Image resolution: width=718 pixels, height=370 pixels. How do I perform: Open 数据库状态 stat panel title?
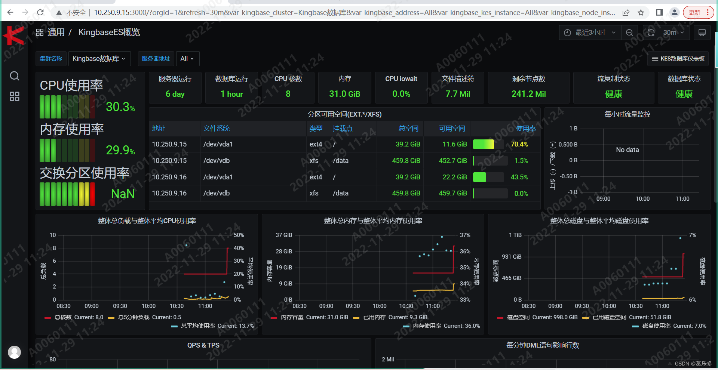[684, 79]
